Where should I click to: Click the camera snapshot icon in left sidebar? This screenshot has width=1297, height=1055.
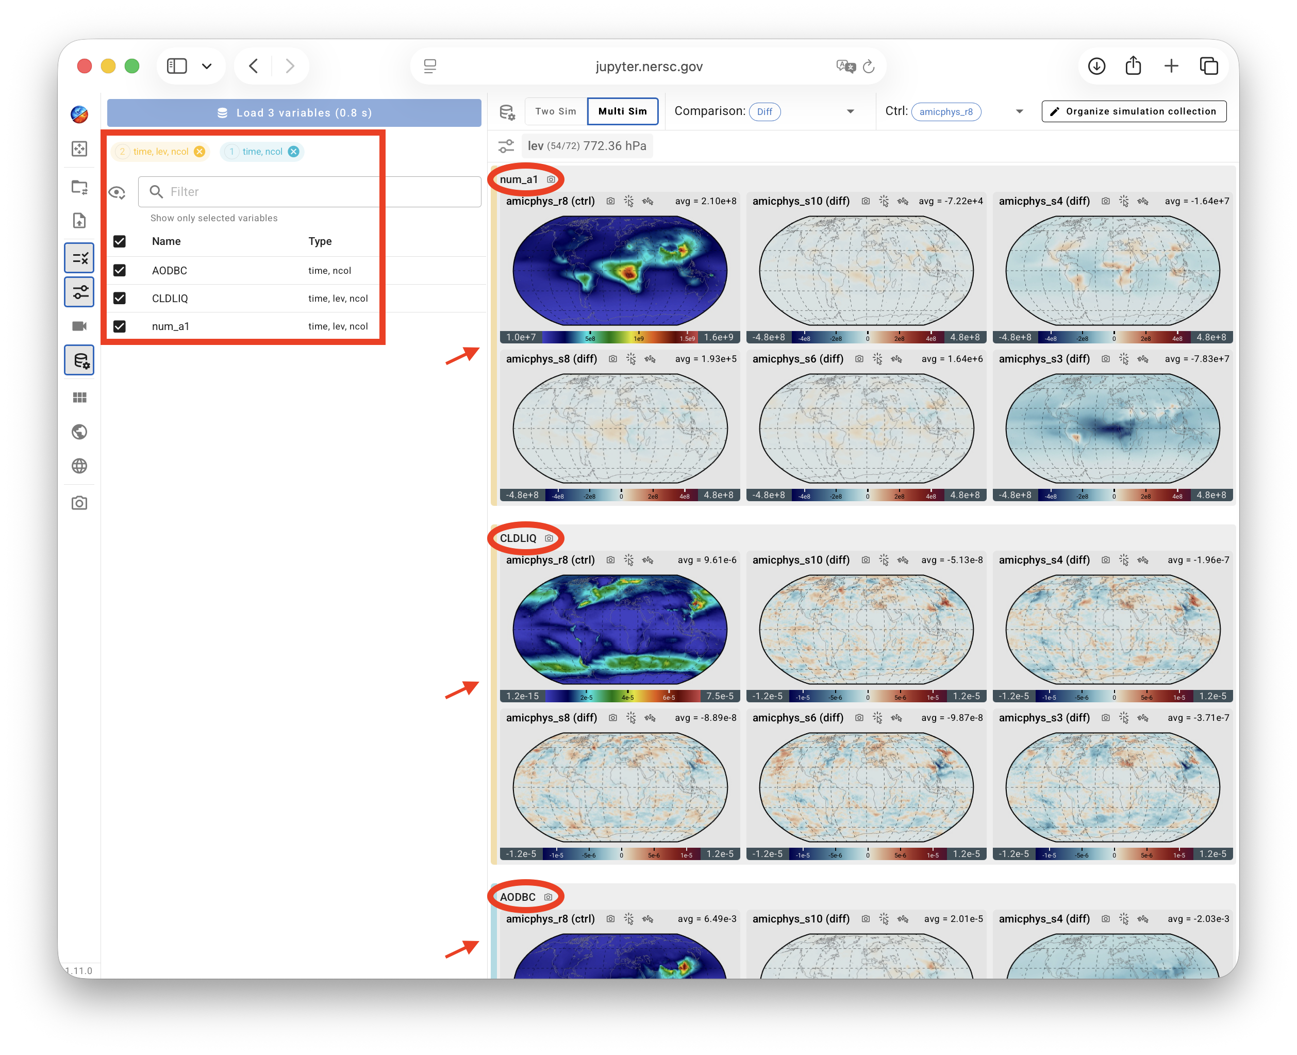coord(79,503)
